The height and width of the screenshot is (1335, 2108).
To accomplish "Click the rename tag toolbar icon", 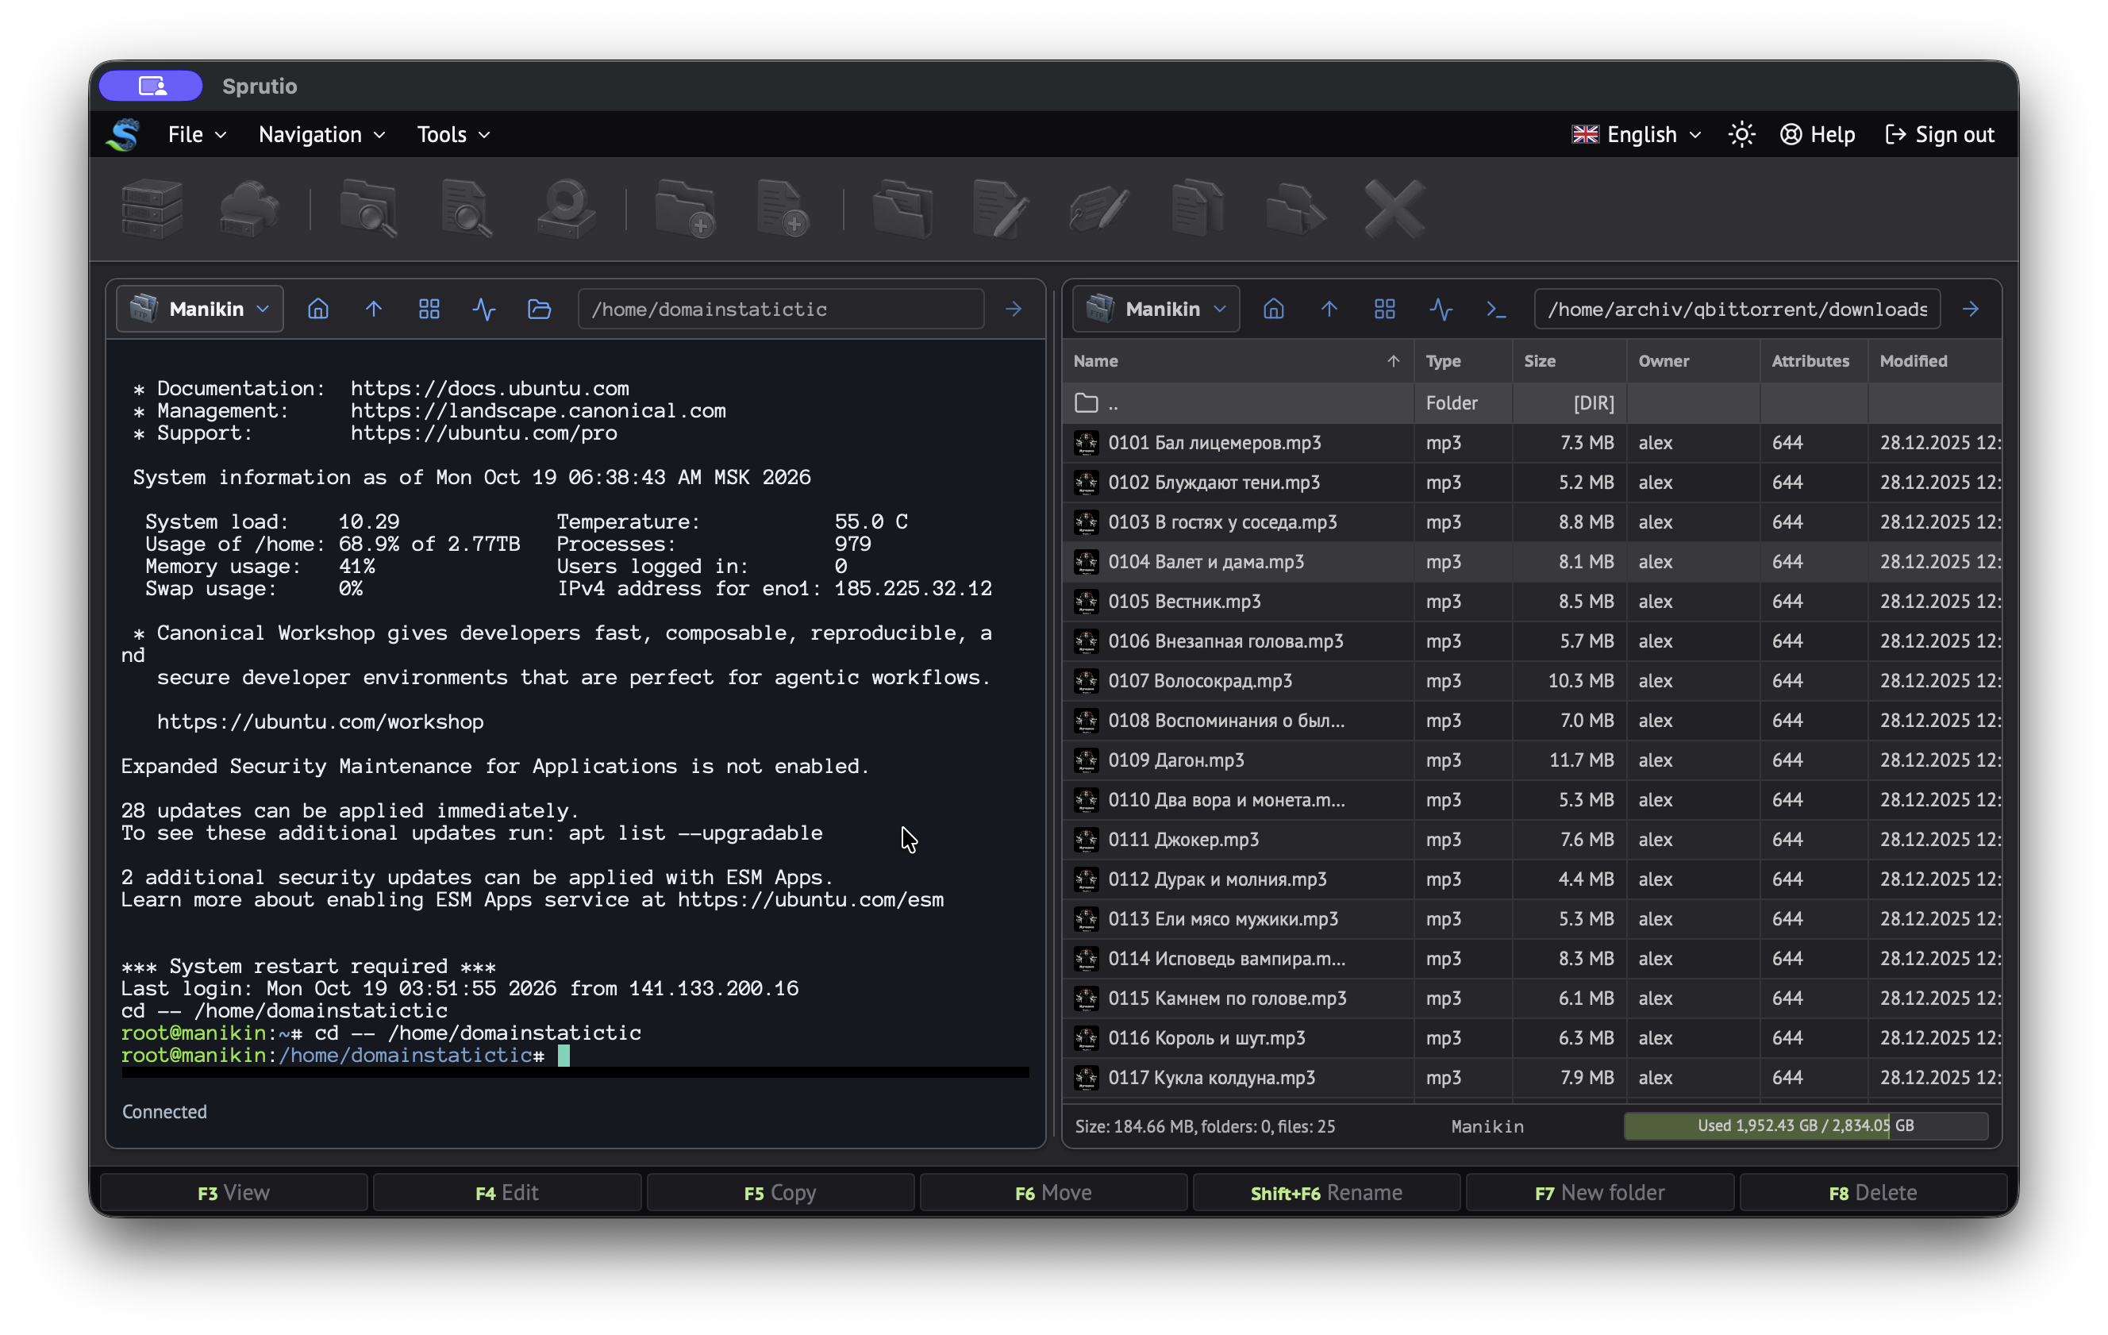I will (1098, 210).
